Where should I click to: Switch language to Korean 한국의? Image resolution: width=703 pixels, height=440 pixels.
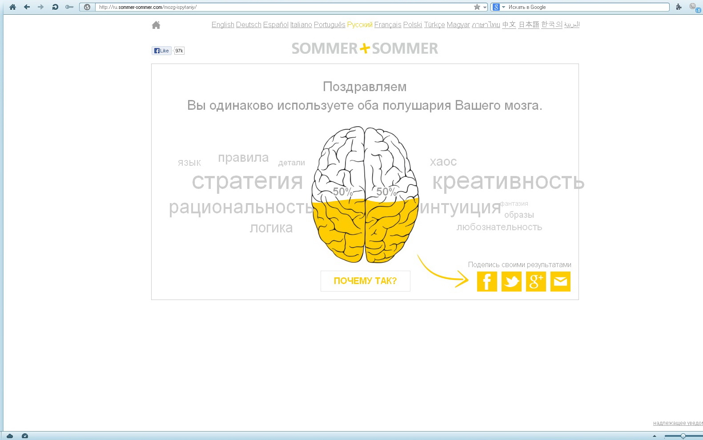point(552,25)
